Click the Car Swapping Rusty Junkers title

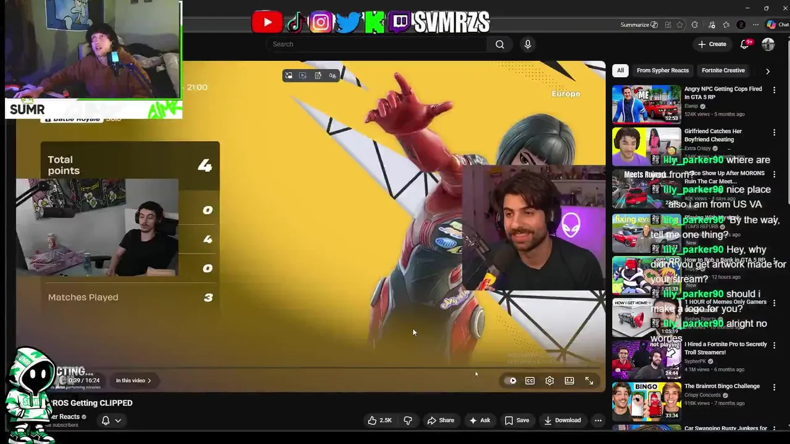(726, 428)
